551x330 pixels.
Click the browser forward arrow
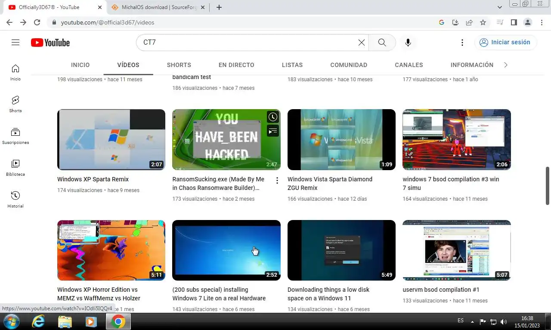(23, 22)
